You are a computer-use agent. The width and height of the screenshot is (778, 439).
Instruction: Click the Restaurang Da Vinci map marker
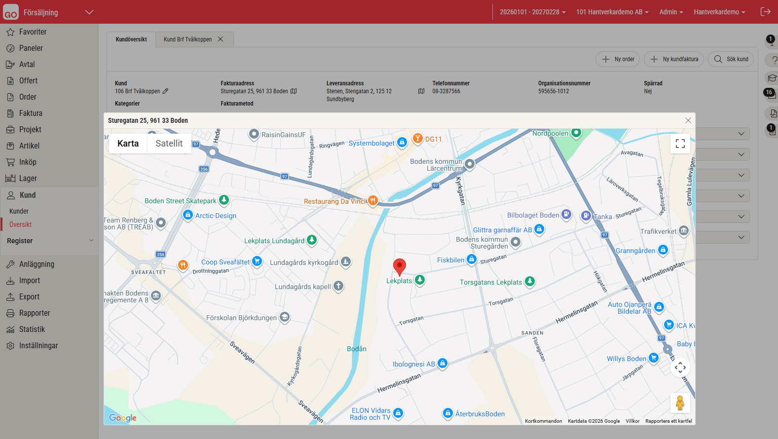[373, 201]
